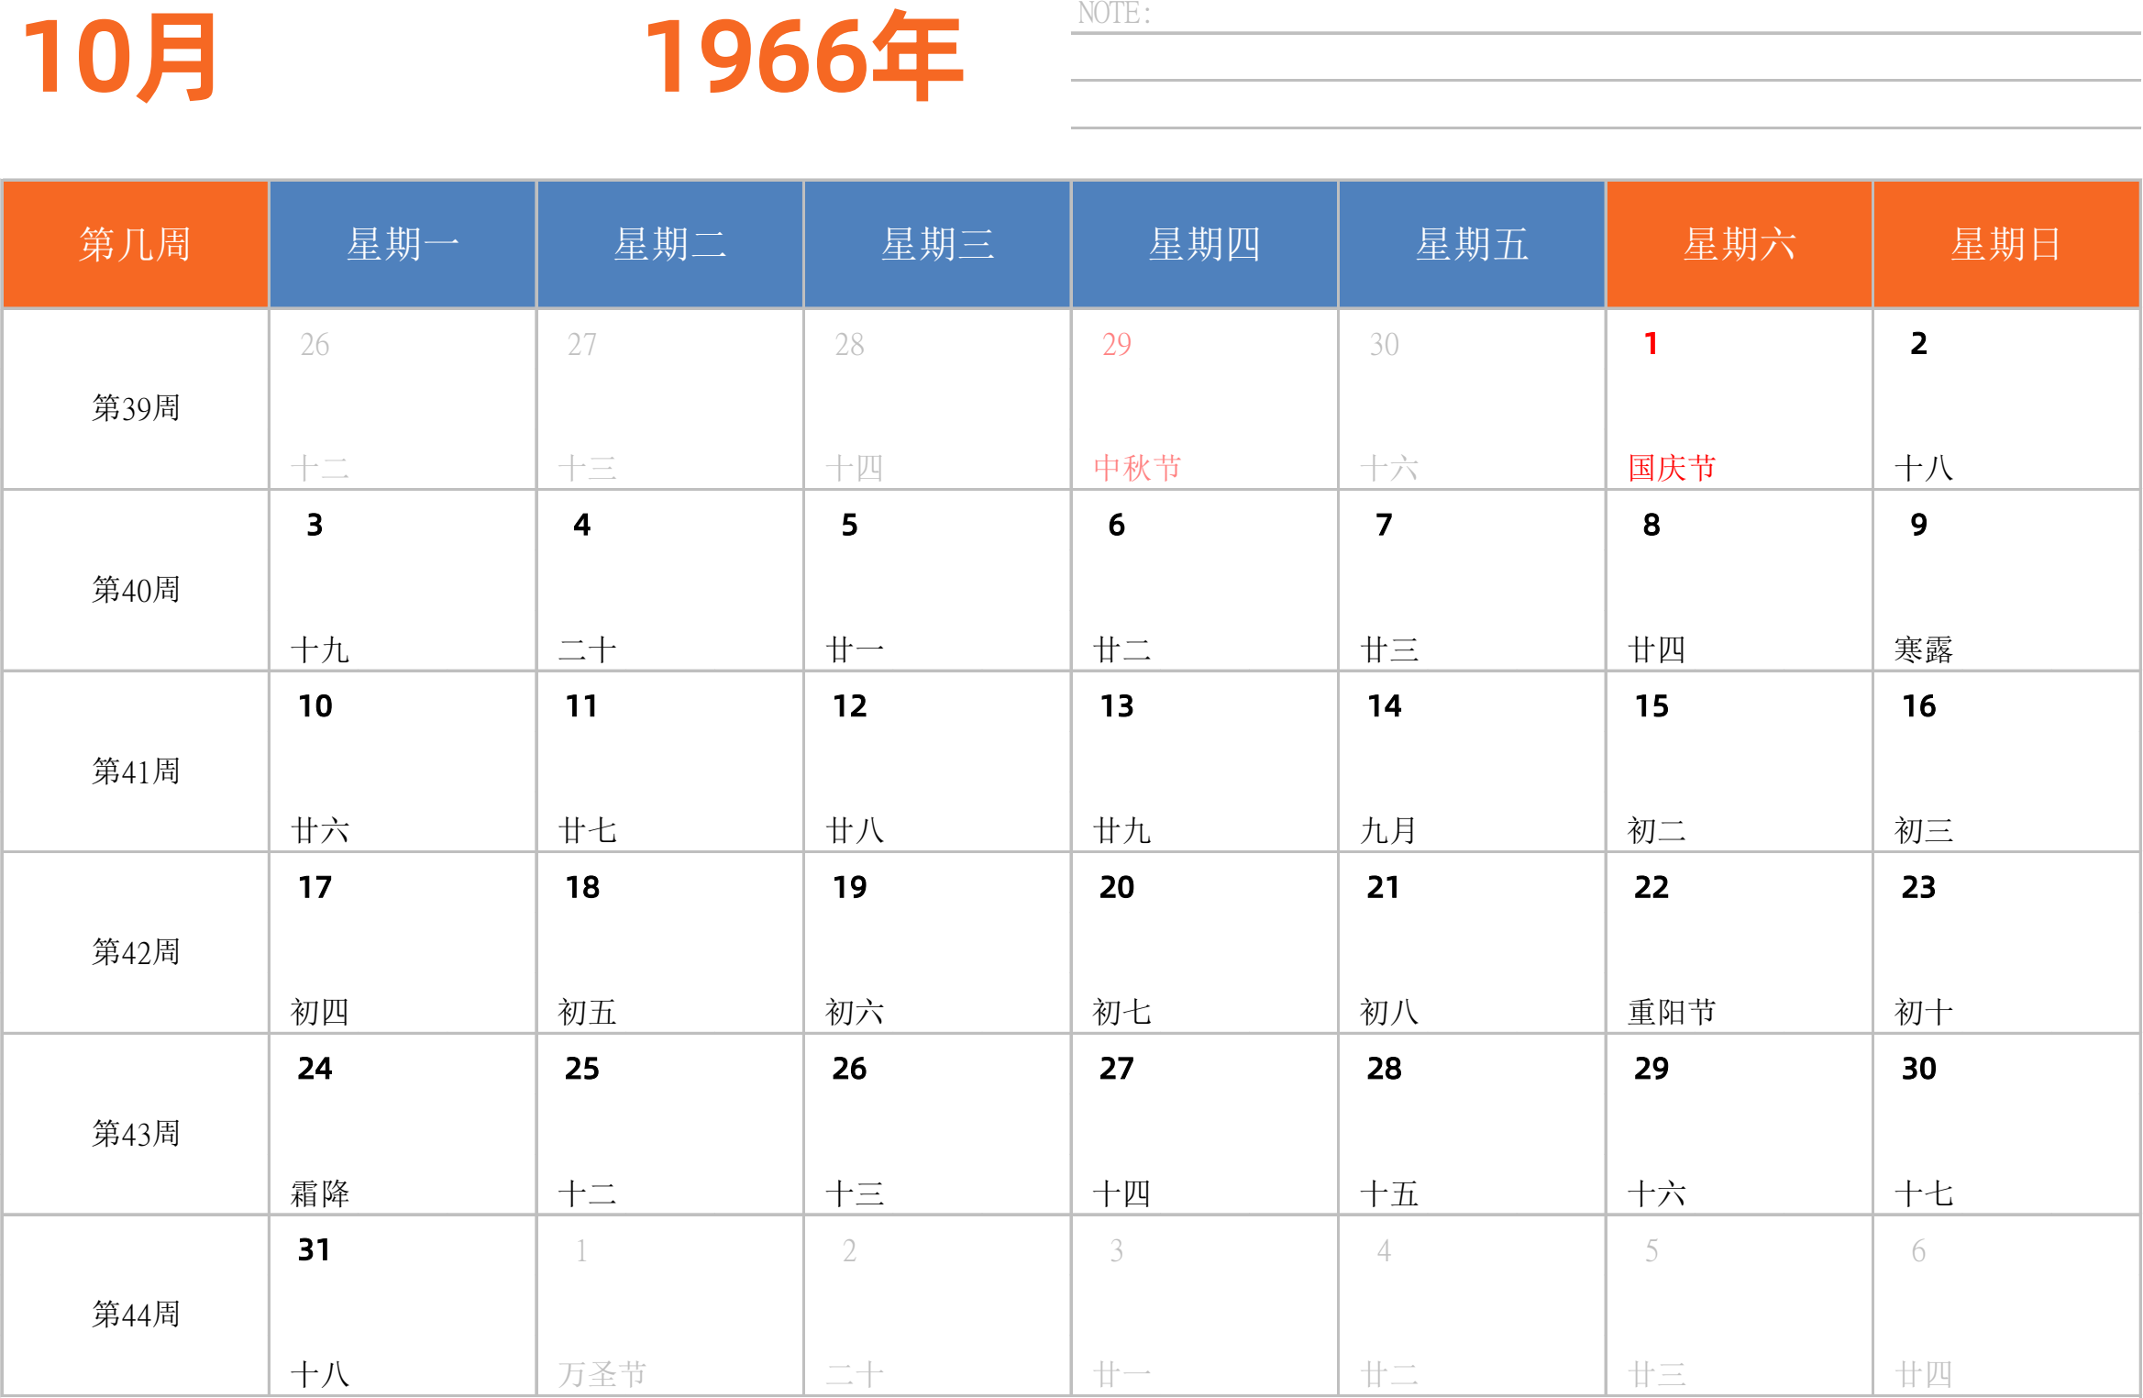Select October 22 date number
This screenshot has height=1398, width=2143.
point(1651,887)
